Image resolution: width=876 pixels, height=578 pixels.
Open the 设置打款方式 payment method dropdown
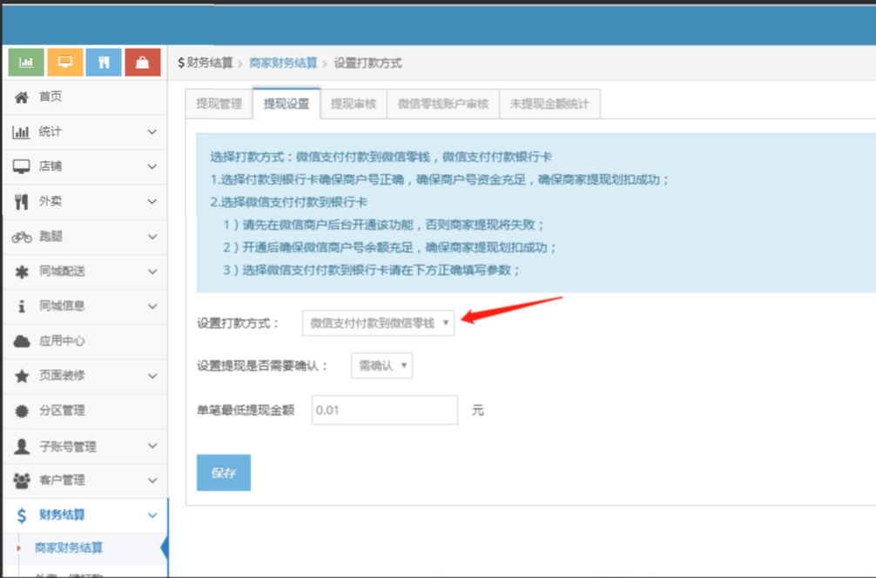pyautogui.click(x=378, y=323)
